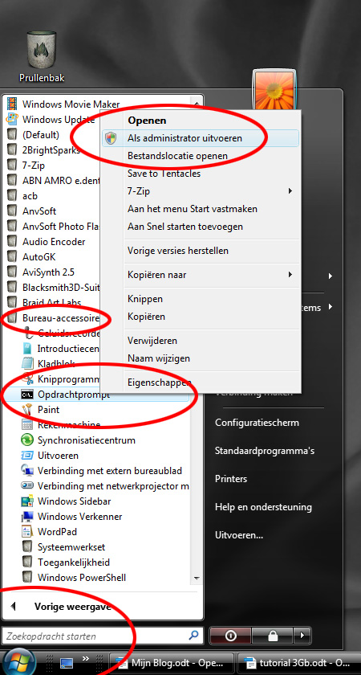The image size is (361, 675).
Task: Lock the computer with the padlock button
Action: 273,636
